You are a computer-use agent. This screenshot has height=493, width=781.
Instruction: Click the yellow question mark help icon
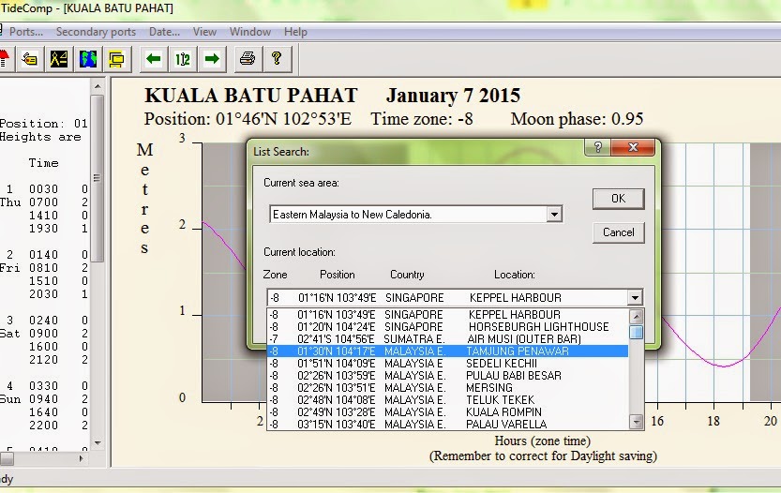(277, 59)
